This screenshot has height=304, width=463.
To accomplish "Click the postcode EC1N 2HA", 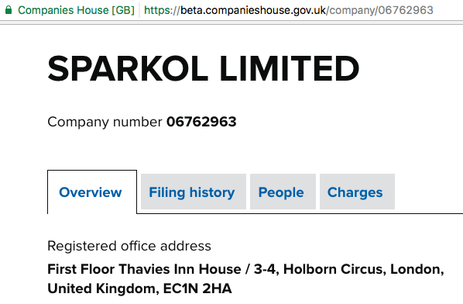I will coord(197,288).
